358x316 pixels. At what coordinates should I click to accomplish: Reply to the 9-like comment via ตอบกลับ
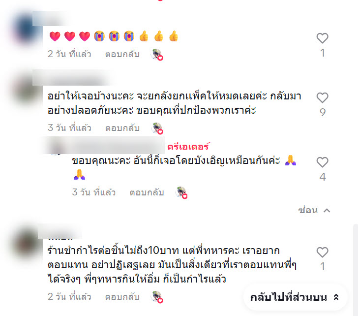point(122,128)
